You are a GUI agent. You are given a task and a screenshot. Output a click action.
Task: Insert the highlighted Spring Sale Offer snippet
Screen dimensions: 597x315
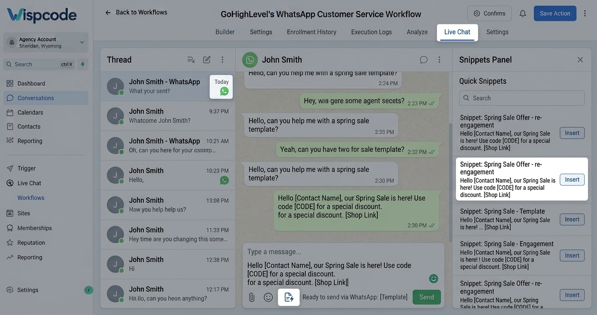click(x=572, y=180)
